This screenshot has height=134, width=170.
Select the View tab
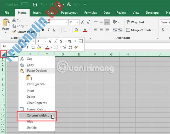coord(136,13)
